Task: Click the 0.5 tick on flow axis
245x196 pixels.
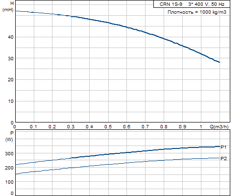Action: (x=108, y=126)
